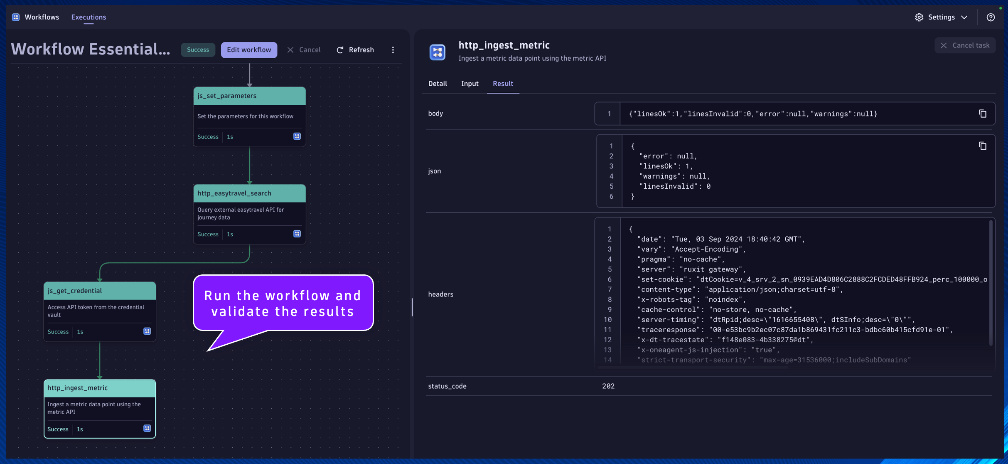
Task: Click the http_ingest_metric panel title
Action: coord(504,45)
